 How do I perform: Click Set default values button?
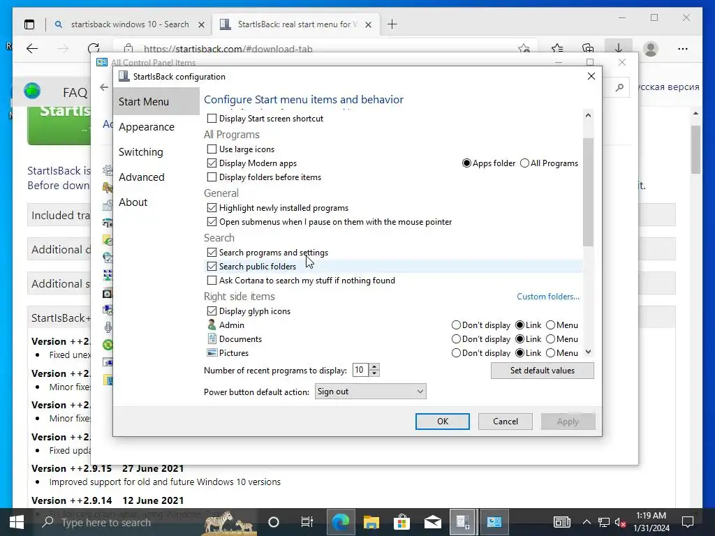[542, 371]
